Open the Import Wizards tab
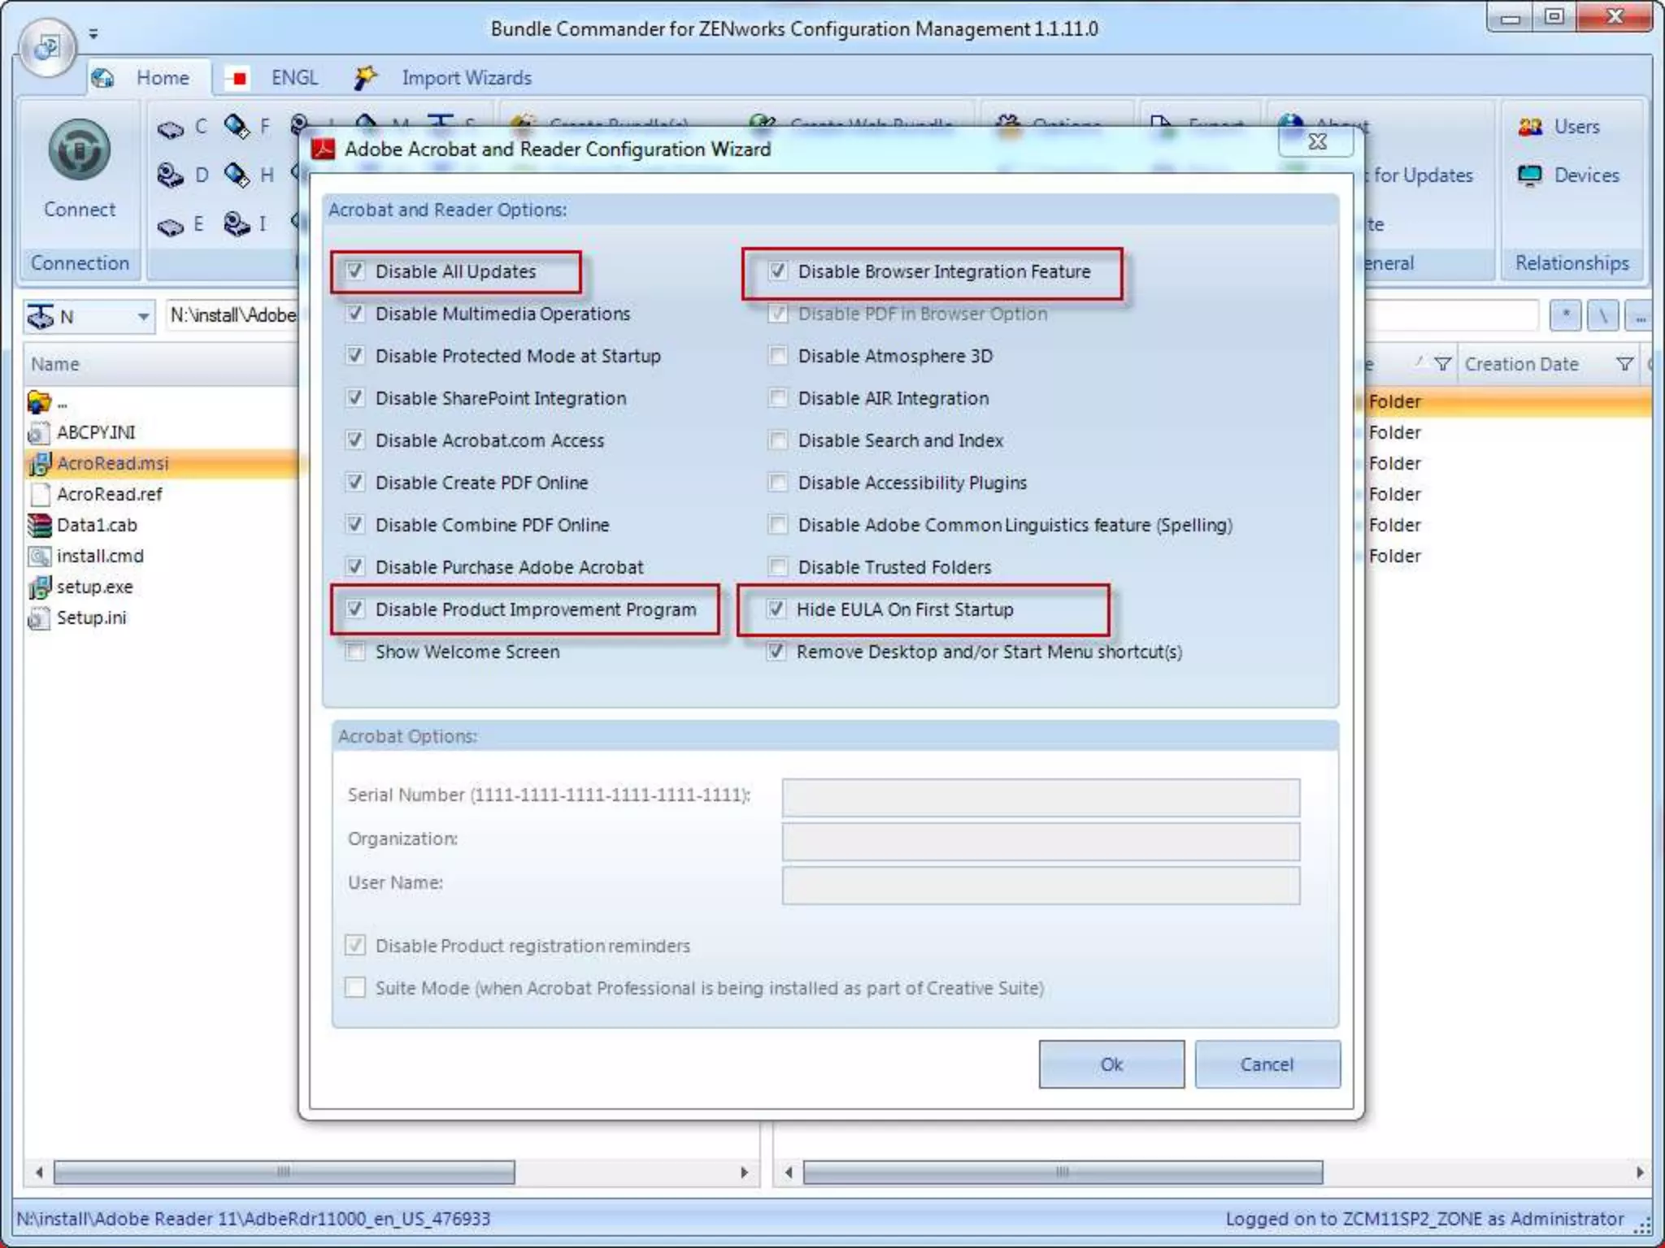Viewport: 1665px width, 1248px height. click(466, 78)
